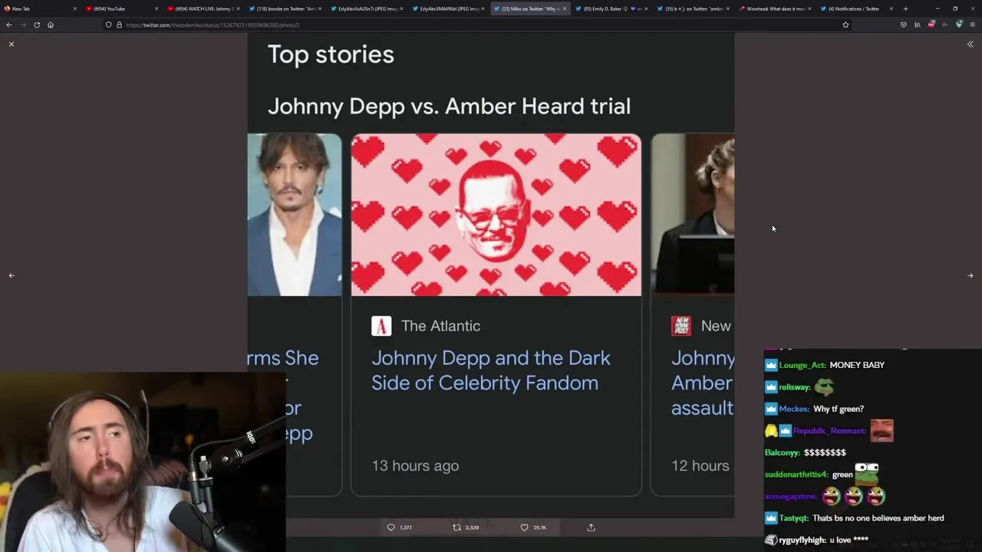Switch to the New Tab tab
The image size is (982, 552).
click(x=38, y=8)
